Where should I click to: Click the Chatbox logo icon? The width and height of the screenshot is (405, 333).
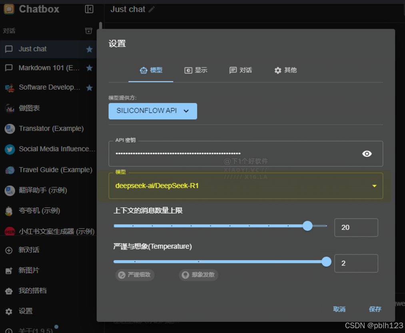tap(9, 9)
